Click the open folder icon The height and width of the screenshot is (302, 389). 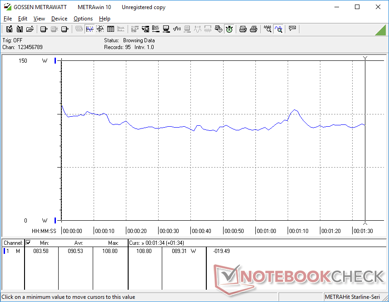30,29
